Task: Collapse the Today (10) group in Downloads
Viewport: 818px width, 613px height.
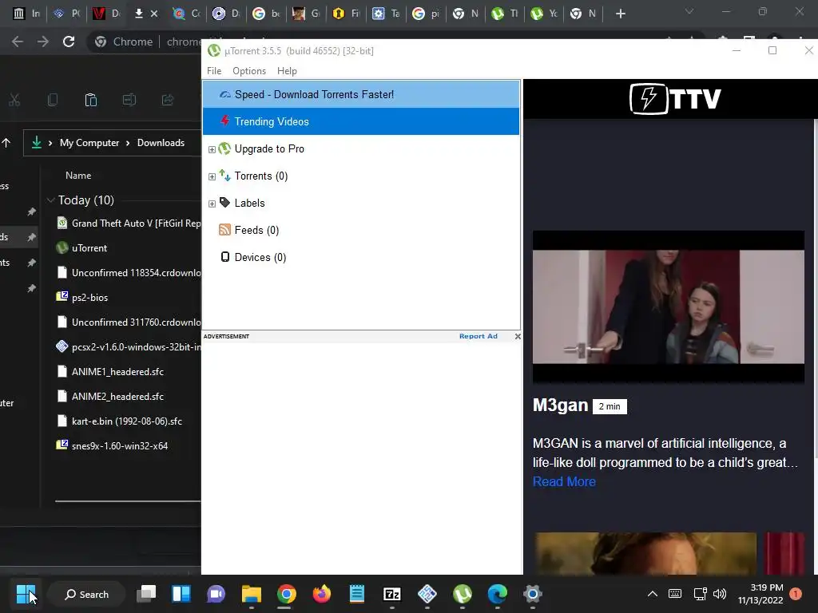Action: (x=50, y=200)
